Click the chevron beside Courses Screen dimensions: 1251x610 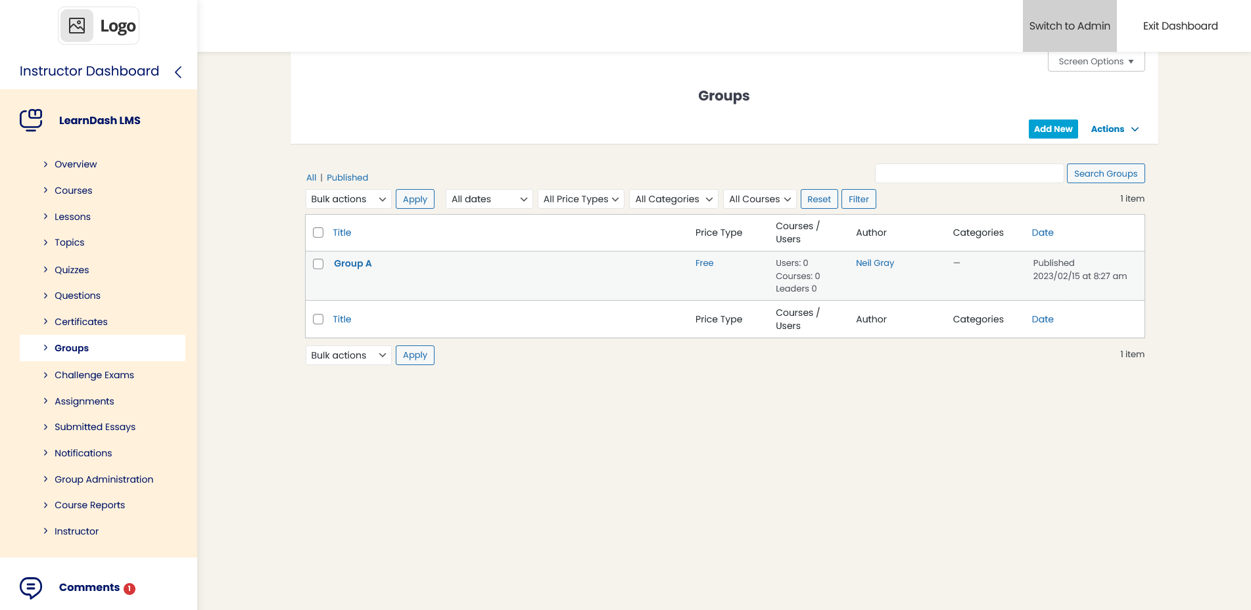45,190
